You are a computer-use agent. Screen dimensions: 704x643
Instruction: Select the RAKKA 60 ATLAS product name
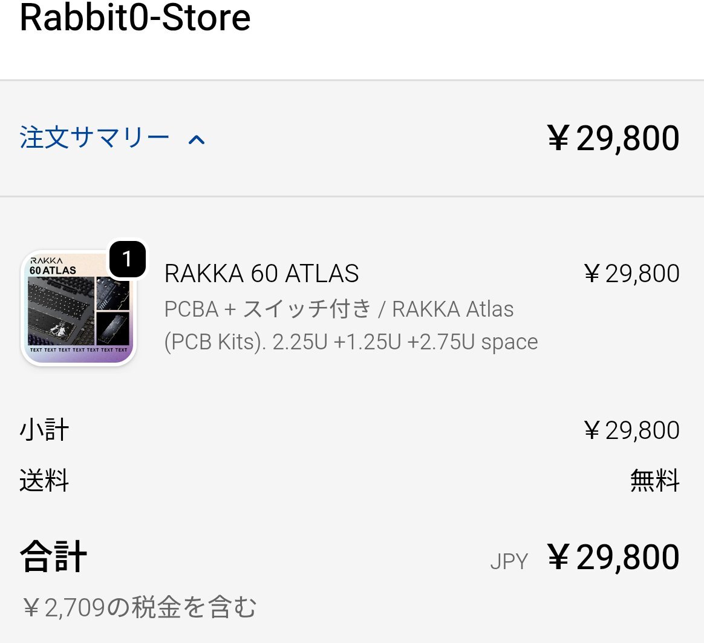(x=261, y=274)
